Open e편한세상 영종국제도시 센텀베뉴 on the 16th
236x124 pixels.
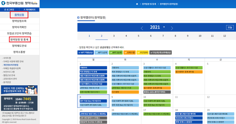(x=125, y=114)
